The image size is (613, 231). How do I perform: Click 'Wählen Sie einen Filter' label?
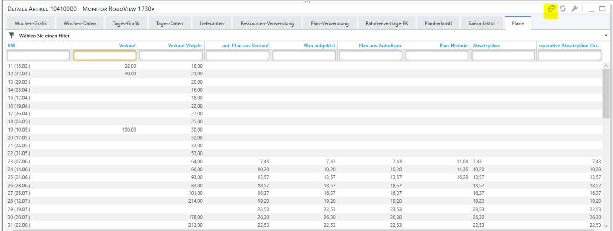pyautogui.click(x=44, y=36)
